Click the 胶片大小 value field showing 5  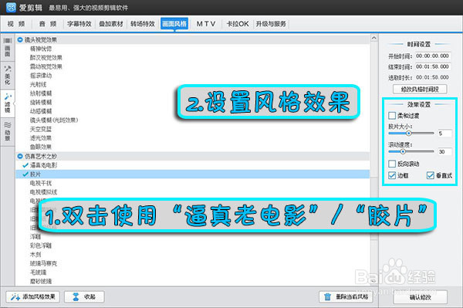(444, 134)
